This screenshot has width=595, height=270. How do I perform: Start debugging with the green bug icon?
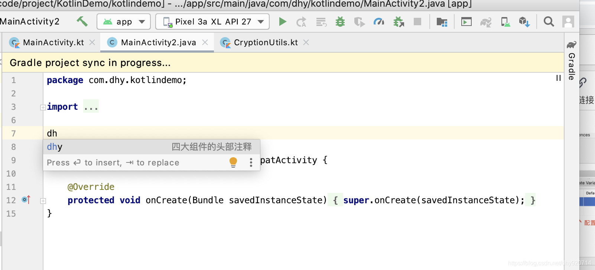click(x=340, y=22)
